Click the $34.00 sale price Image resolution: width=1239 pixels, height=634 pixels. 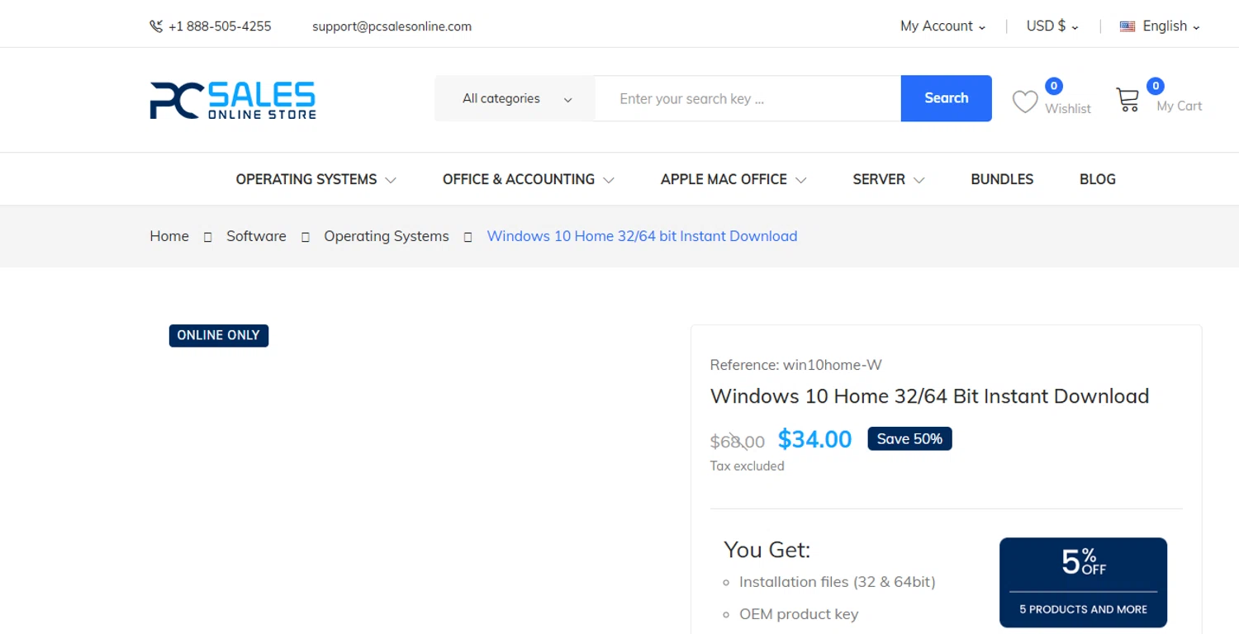[814, 439]
